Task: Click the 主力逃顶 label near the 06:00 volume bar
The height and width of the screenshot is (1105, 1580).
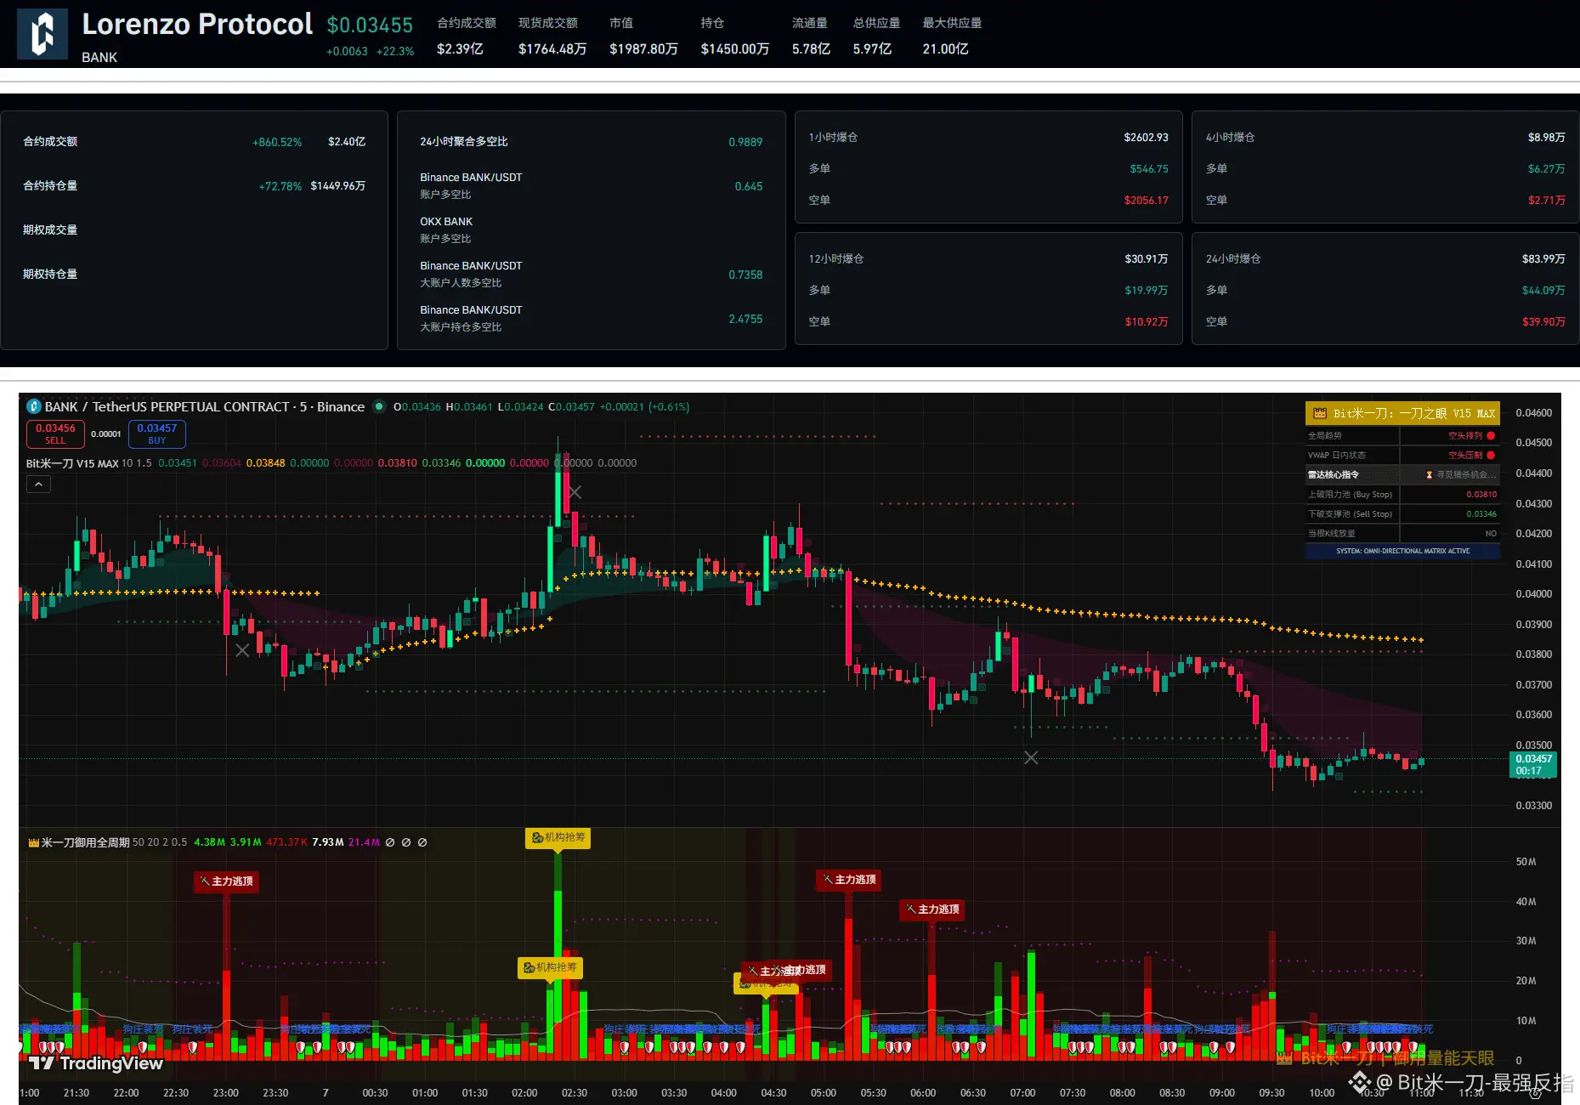Action: point(932,909)
